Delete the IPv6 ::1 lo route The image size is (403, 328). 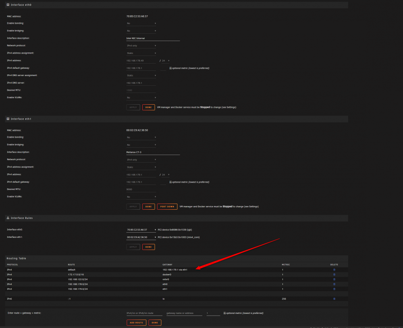point(334,299)
